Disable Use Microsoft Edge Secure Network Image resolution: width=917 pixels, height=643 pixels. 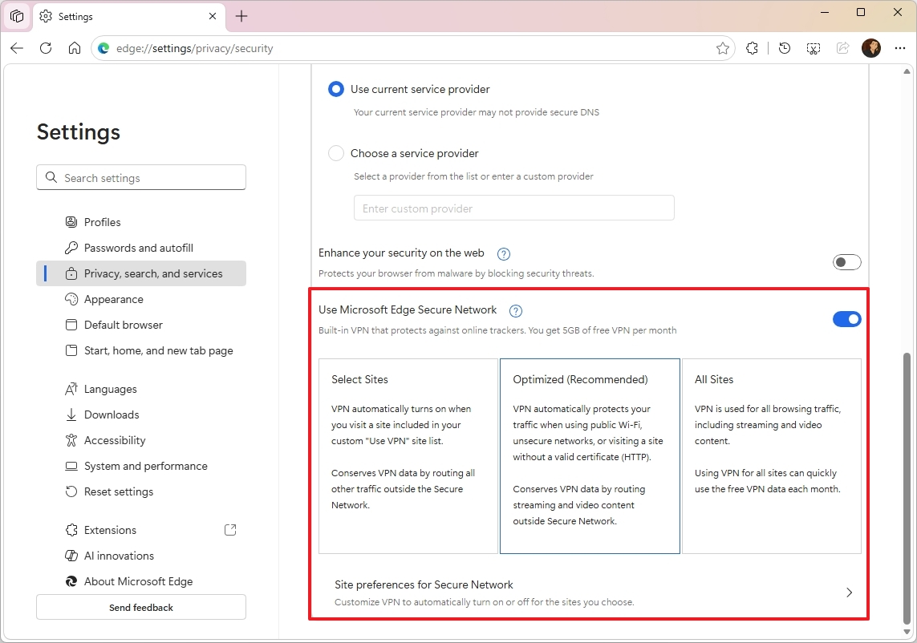tap(846, 318)
